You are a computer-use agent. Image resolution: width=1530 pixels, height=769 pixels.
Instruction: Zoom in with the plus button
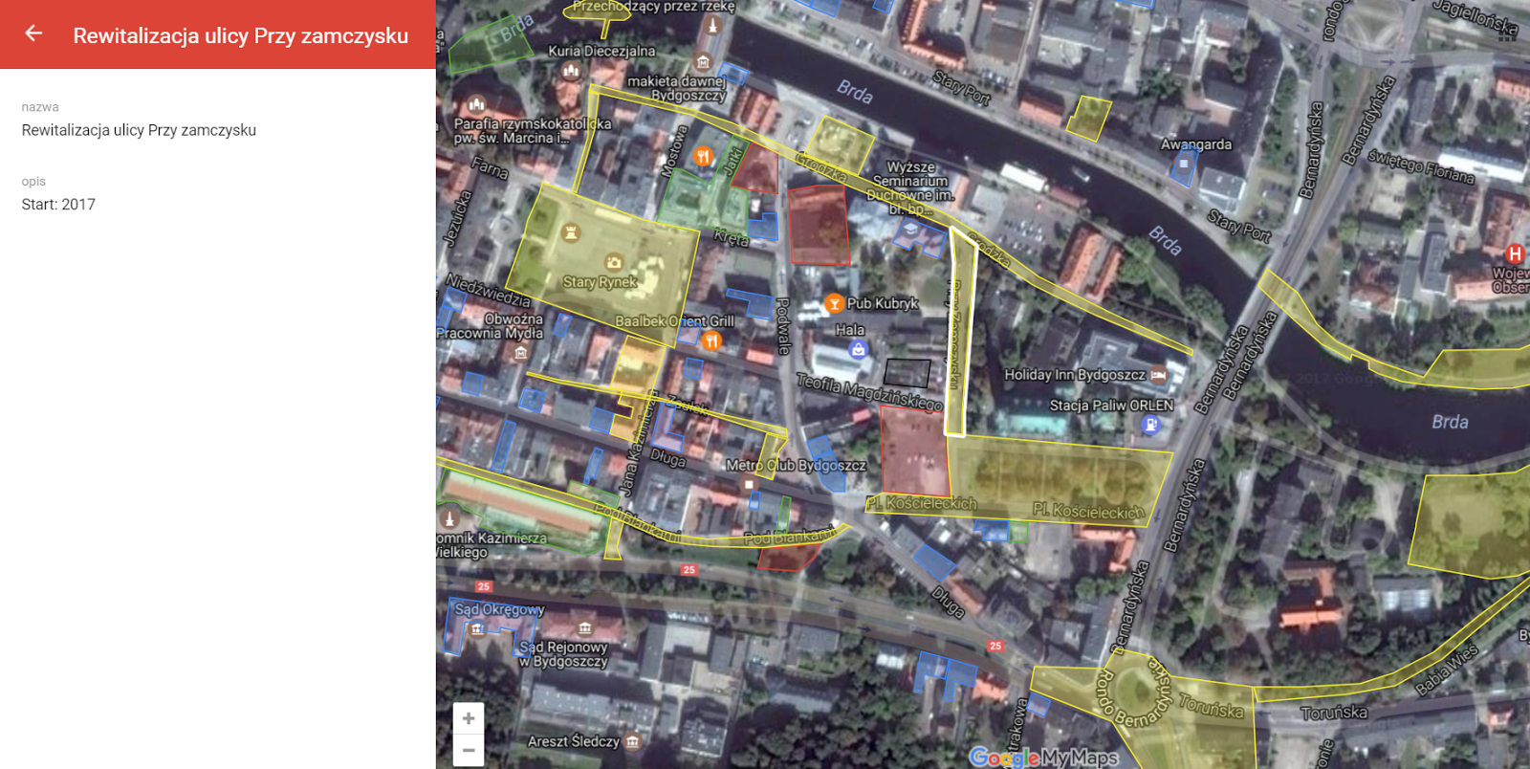point(469,718)
